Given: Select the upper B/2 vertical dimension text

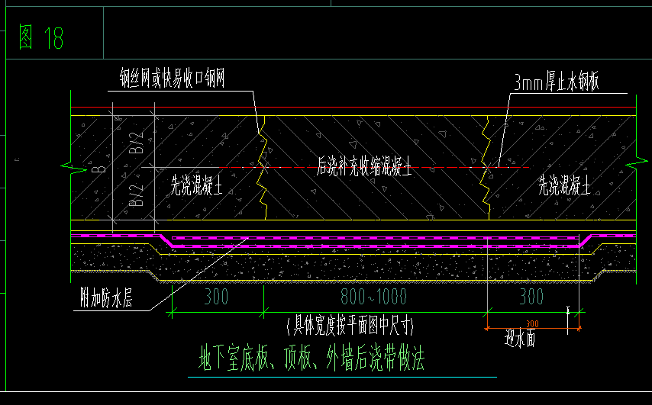Looking at the screenshot, I should pyautogui.click(x=137, y=143).
